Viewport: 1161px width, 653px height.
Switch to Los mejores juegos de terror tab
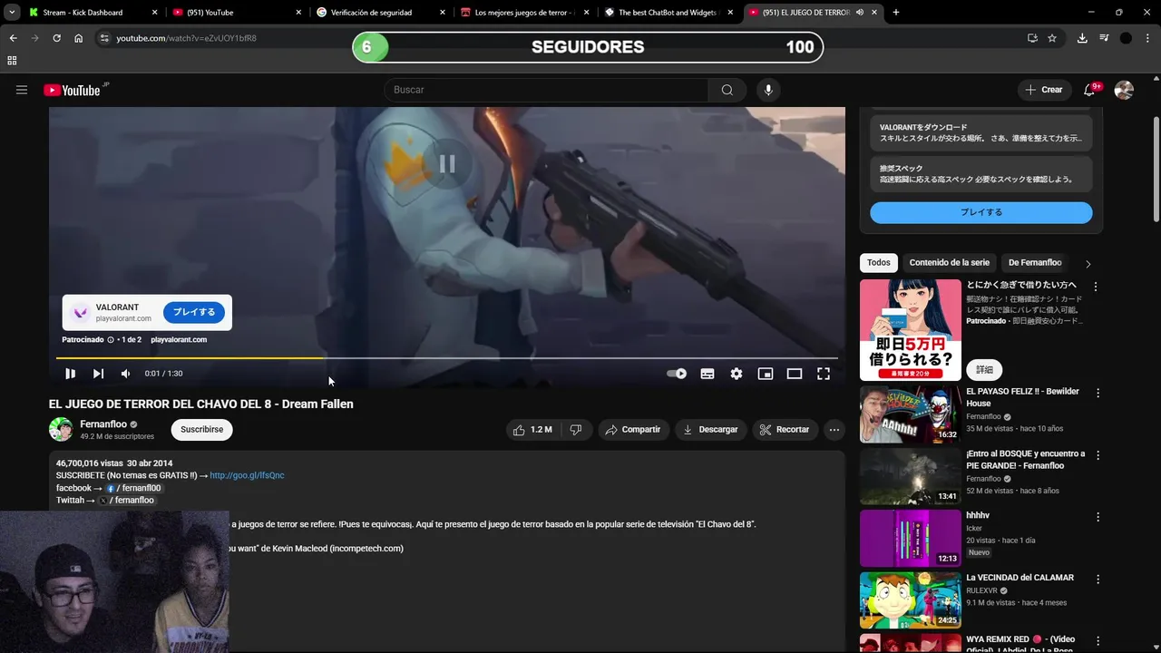(525, 13)
